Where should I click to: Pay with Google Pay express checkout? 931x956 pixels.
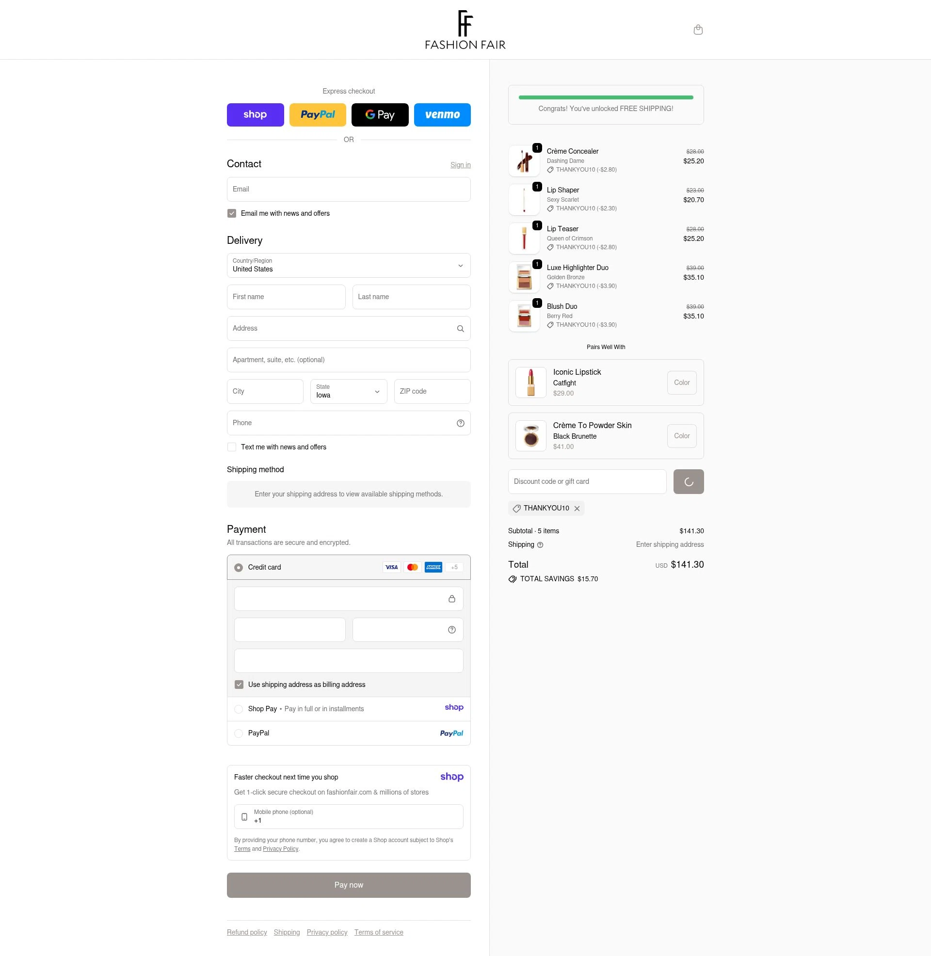[x=380, y=114]
